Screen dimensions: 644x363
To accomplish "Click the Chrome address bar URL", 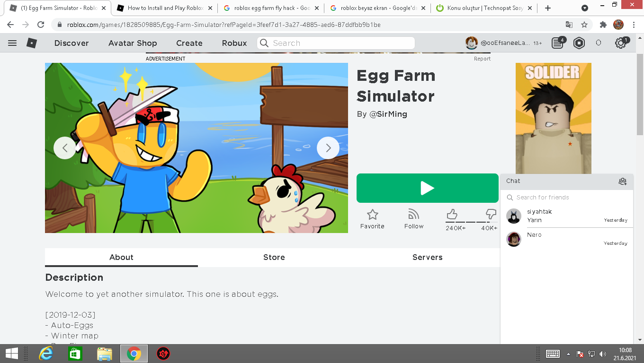I will pyautogui.click(x=224, y=25).
